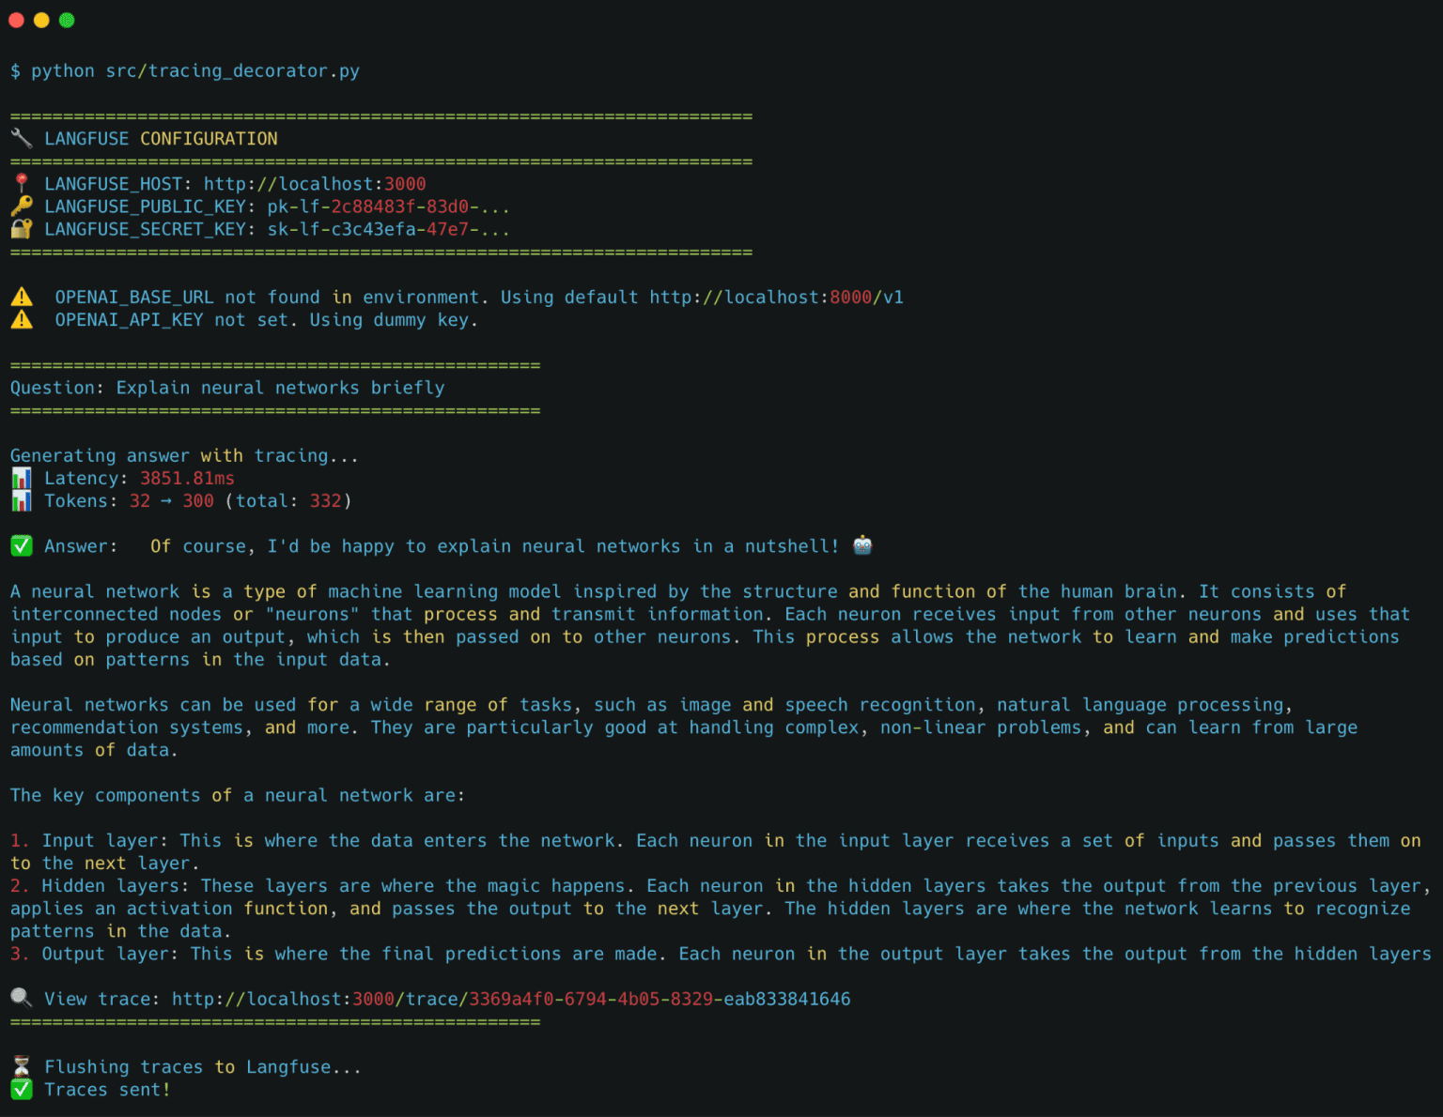Click the 'Using dummy key.' warning text

tap(394, 320)
